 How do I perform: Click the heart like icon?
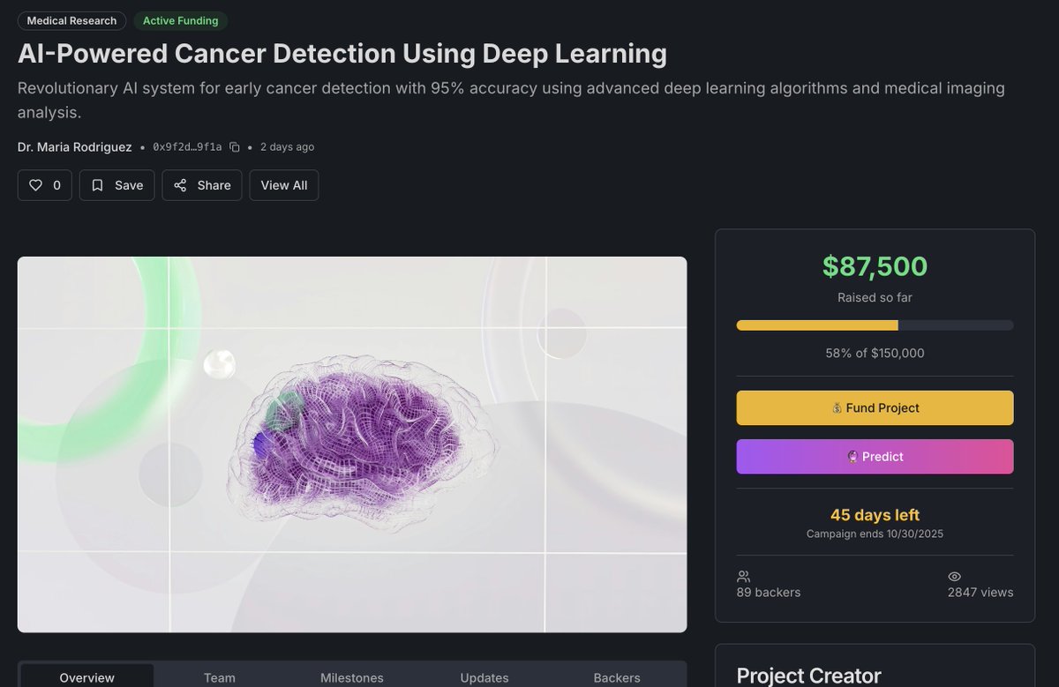pyautogui.click(x=35, y=185)
